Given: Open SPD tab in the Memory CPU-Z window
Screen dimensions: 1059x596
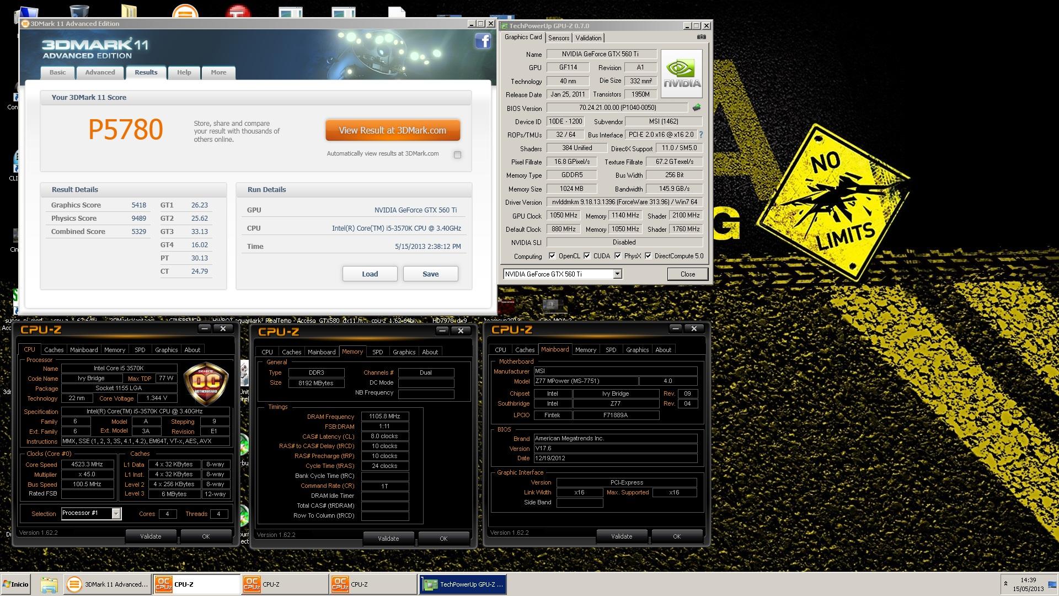Looking at the screenshot, I should coord(378,352).
